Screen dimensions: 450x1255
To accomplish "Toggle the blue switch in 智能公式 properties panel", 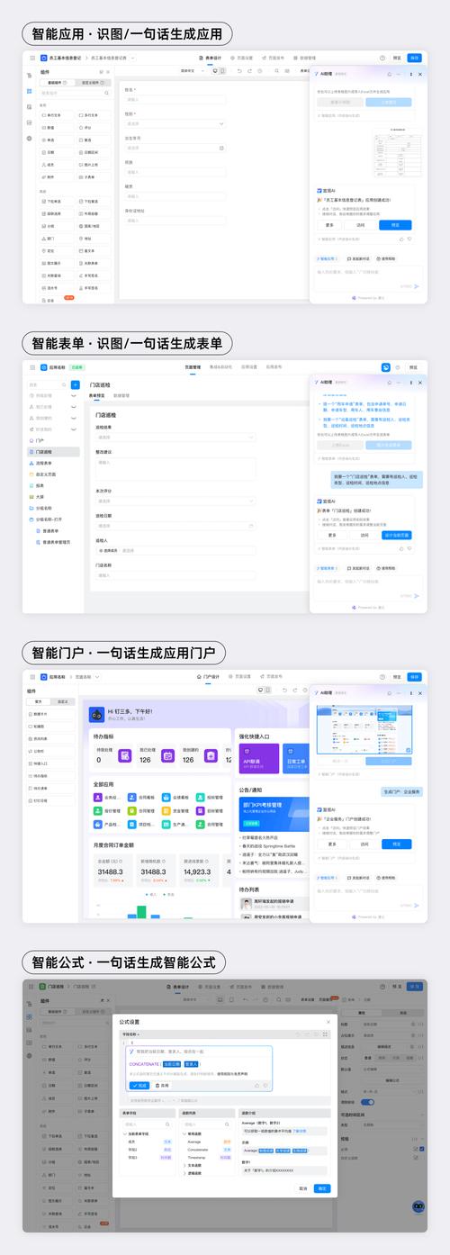I will tap(367, 1102).
